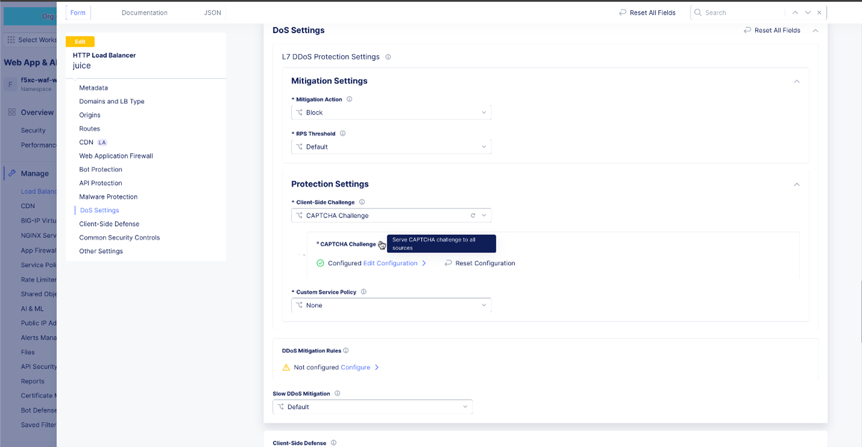Switch to the JSON tab

212,12
